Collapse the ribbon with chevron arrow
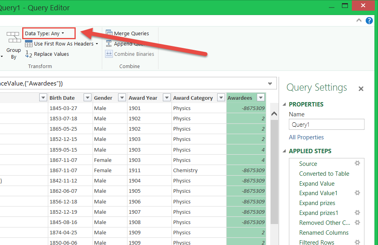Viewport: 378px width, 245px height. (359, 21)
